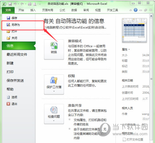Choose 关闭 in the file menu
The width and height of the screenshot is (155, 143).
pyautogui.click(x=12, y=38)
